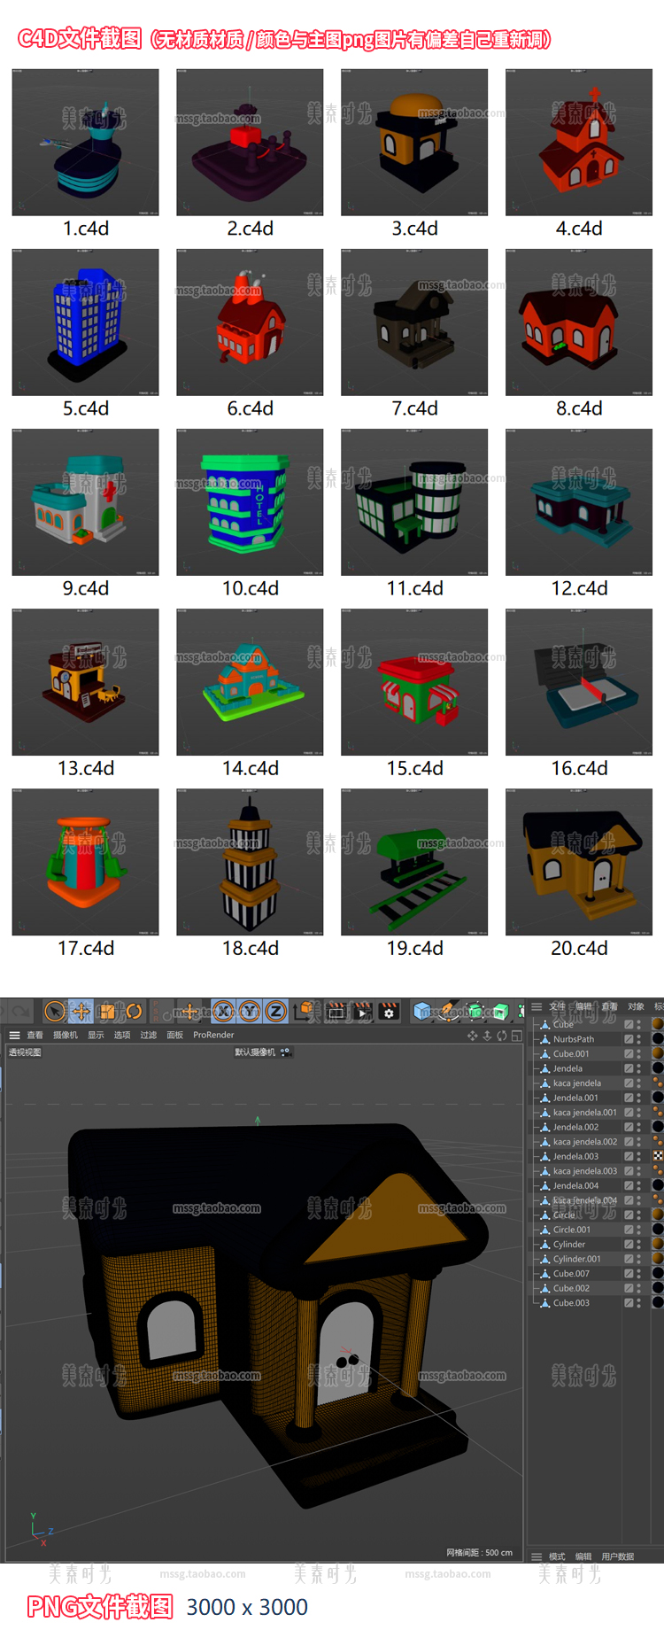Open the 显示 menu
The height and width of the screenshot is (1630, 664).
coord(96,1036)
